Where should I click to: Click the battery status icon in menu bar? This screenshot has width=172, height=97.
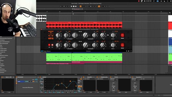145,1
